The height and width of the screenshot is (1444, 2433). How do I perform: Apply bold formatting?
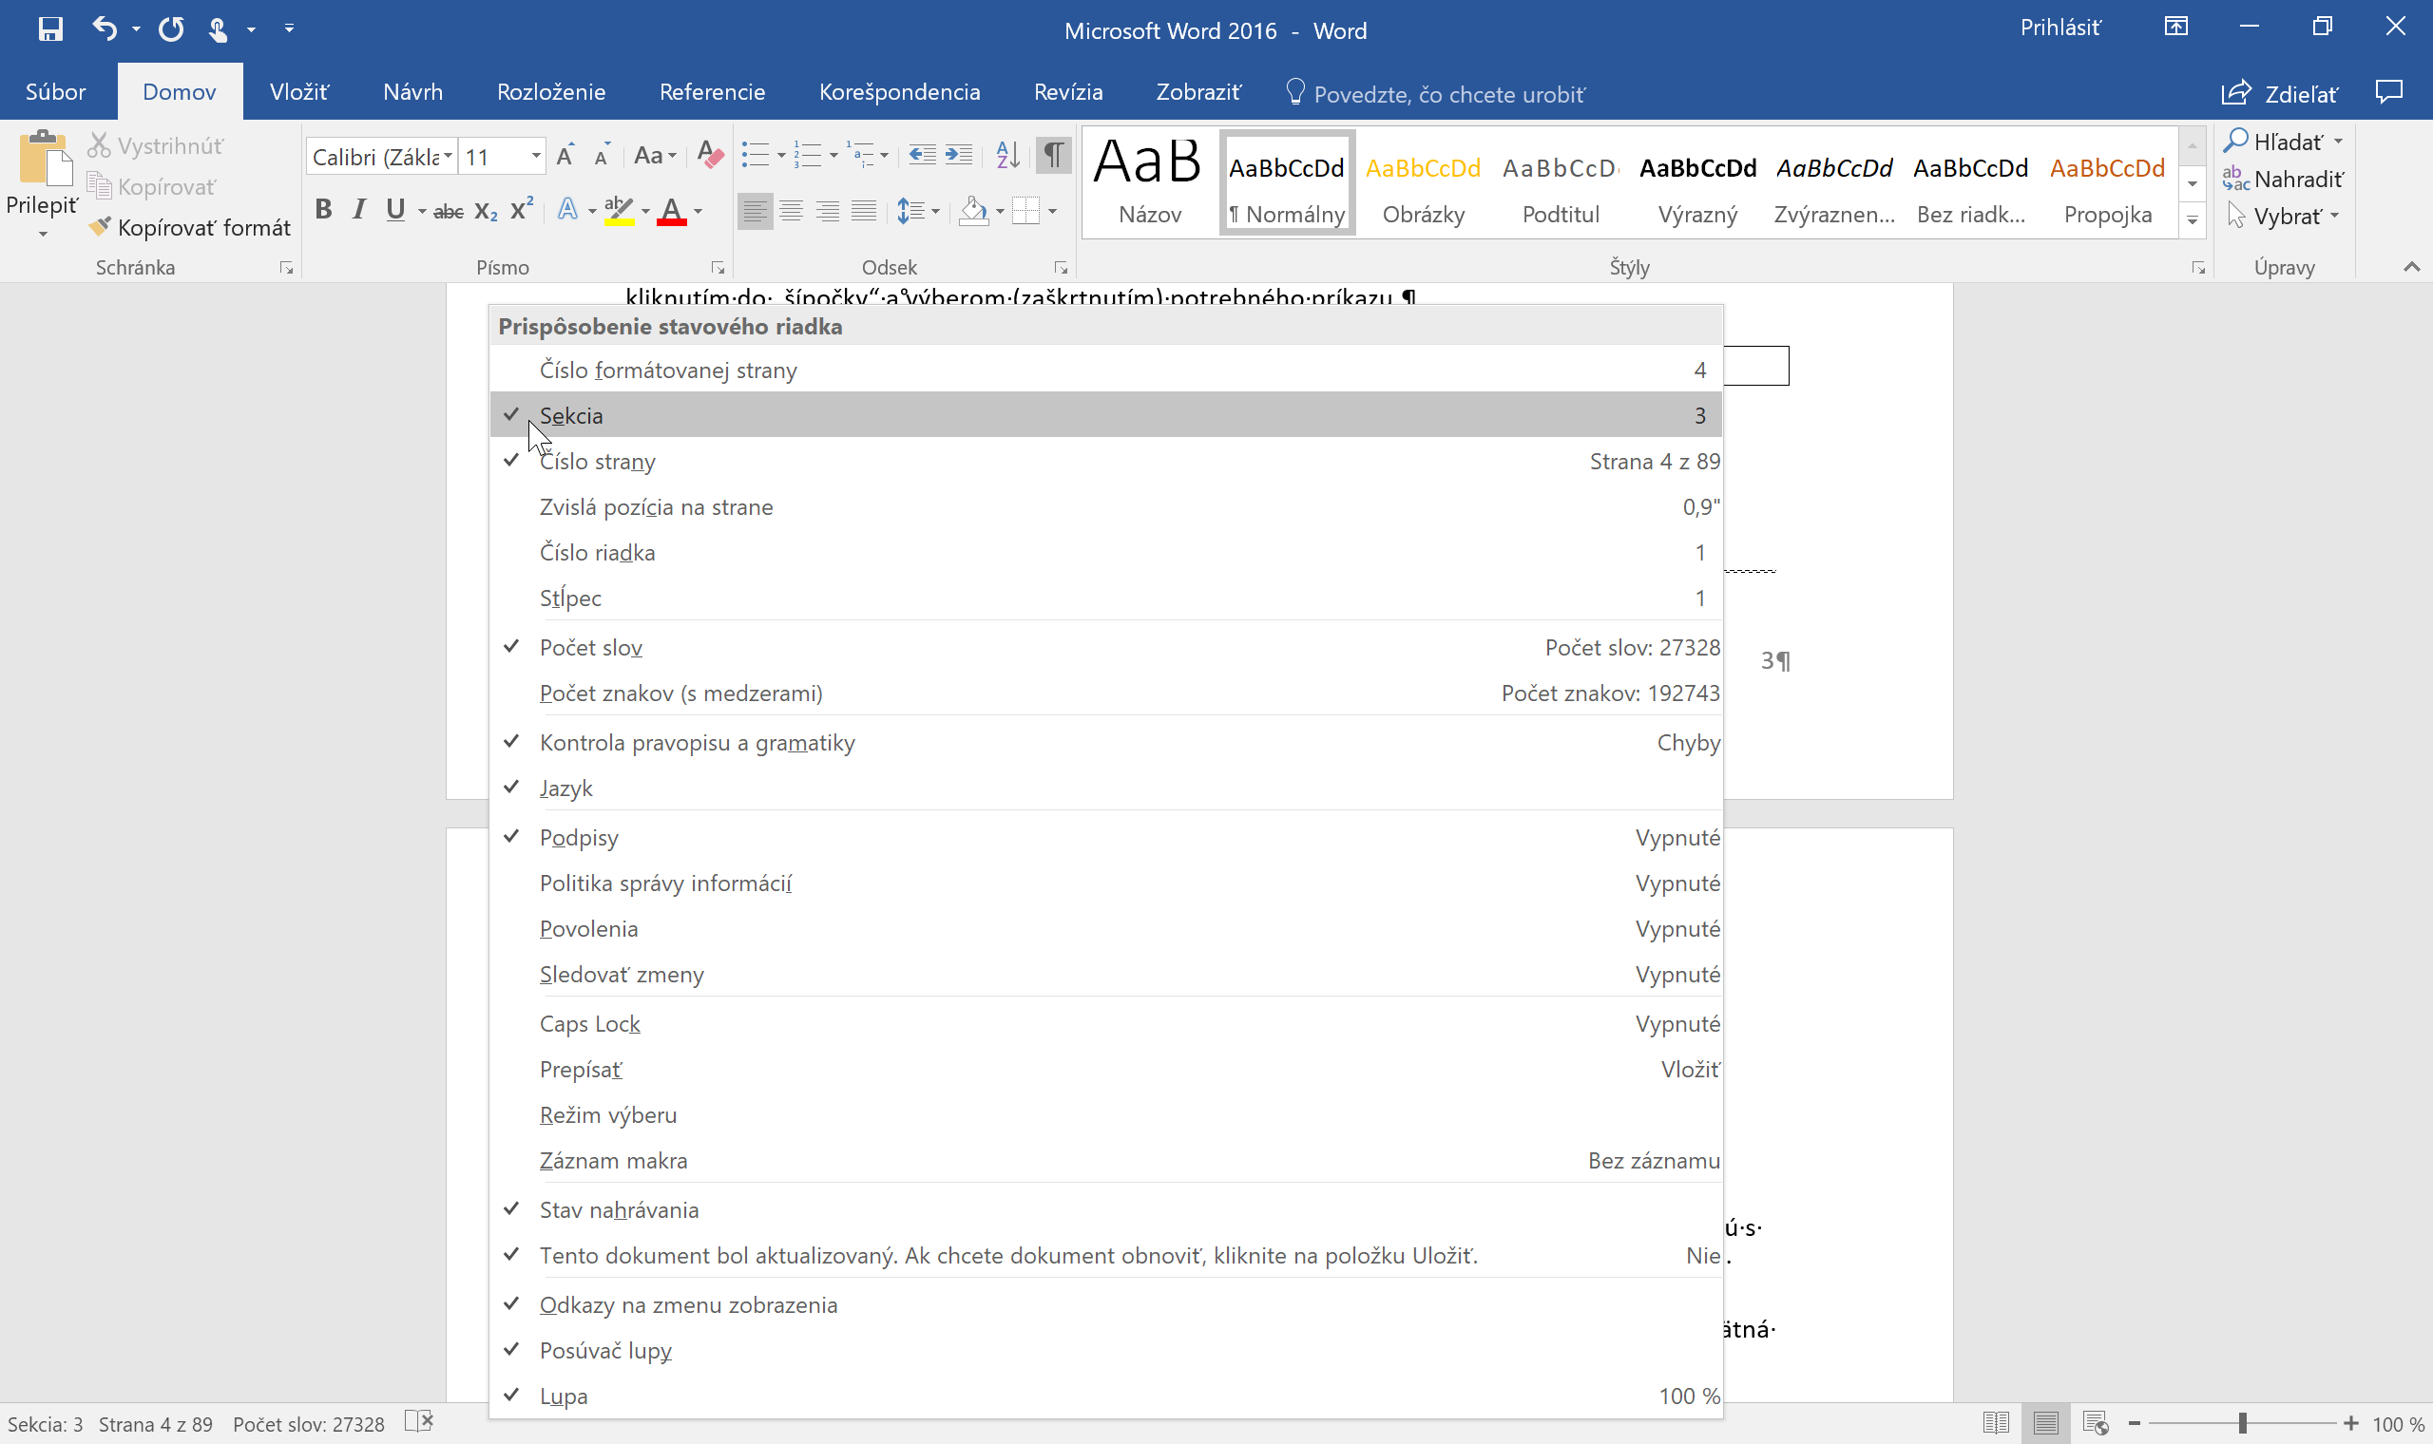point(324,209)
